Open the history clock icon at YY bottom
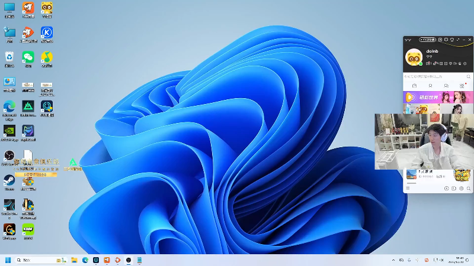The width and height of the screenshot is (474, 266). [447, 188]
